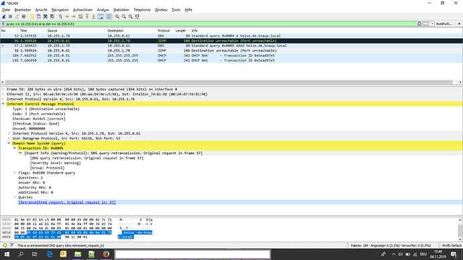Viewport: 463px width, 260px height.
Task: Collapse Domain Name System query node
Action: [9, 143]
